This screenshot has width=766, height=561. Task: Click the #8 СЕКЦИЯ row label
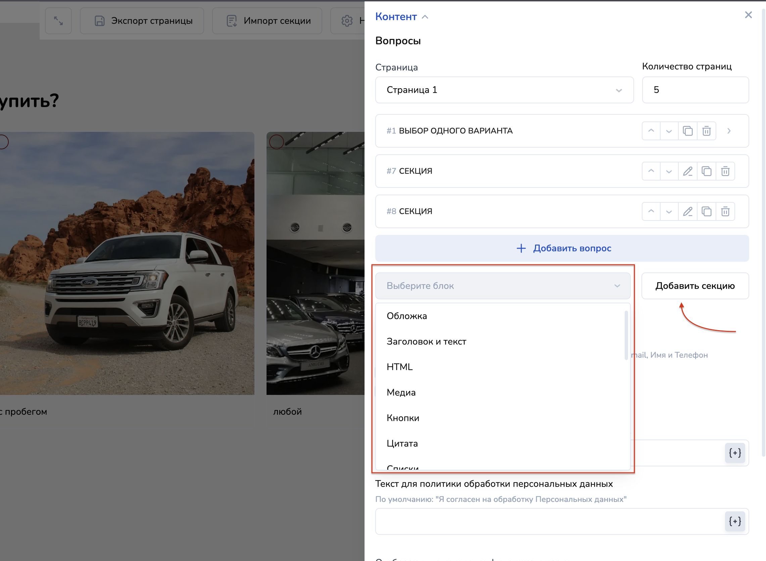tap(409, 212)
